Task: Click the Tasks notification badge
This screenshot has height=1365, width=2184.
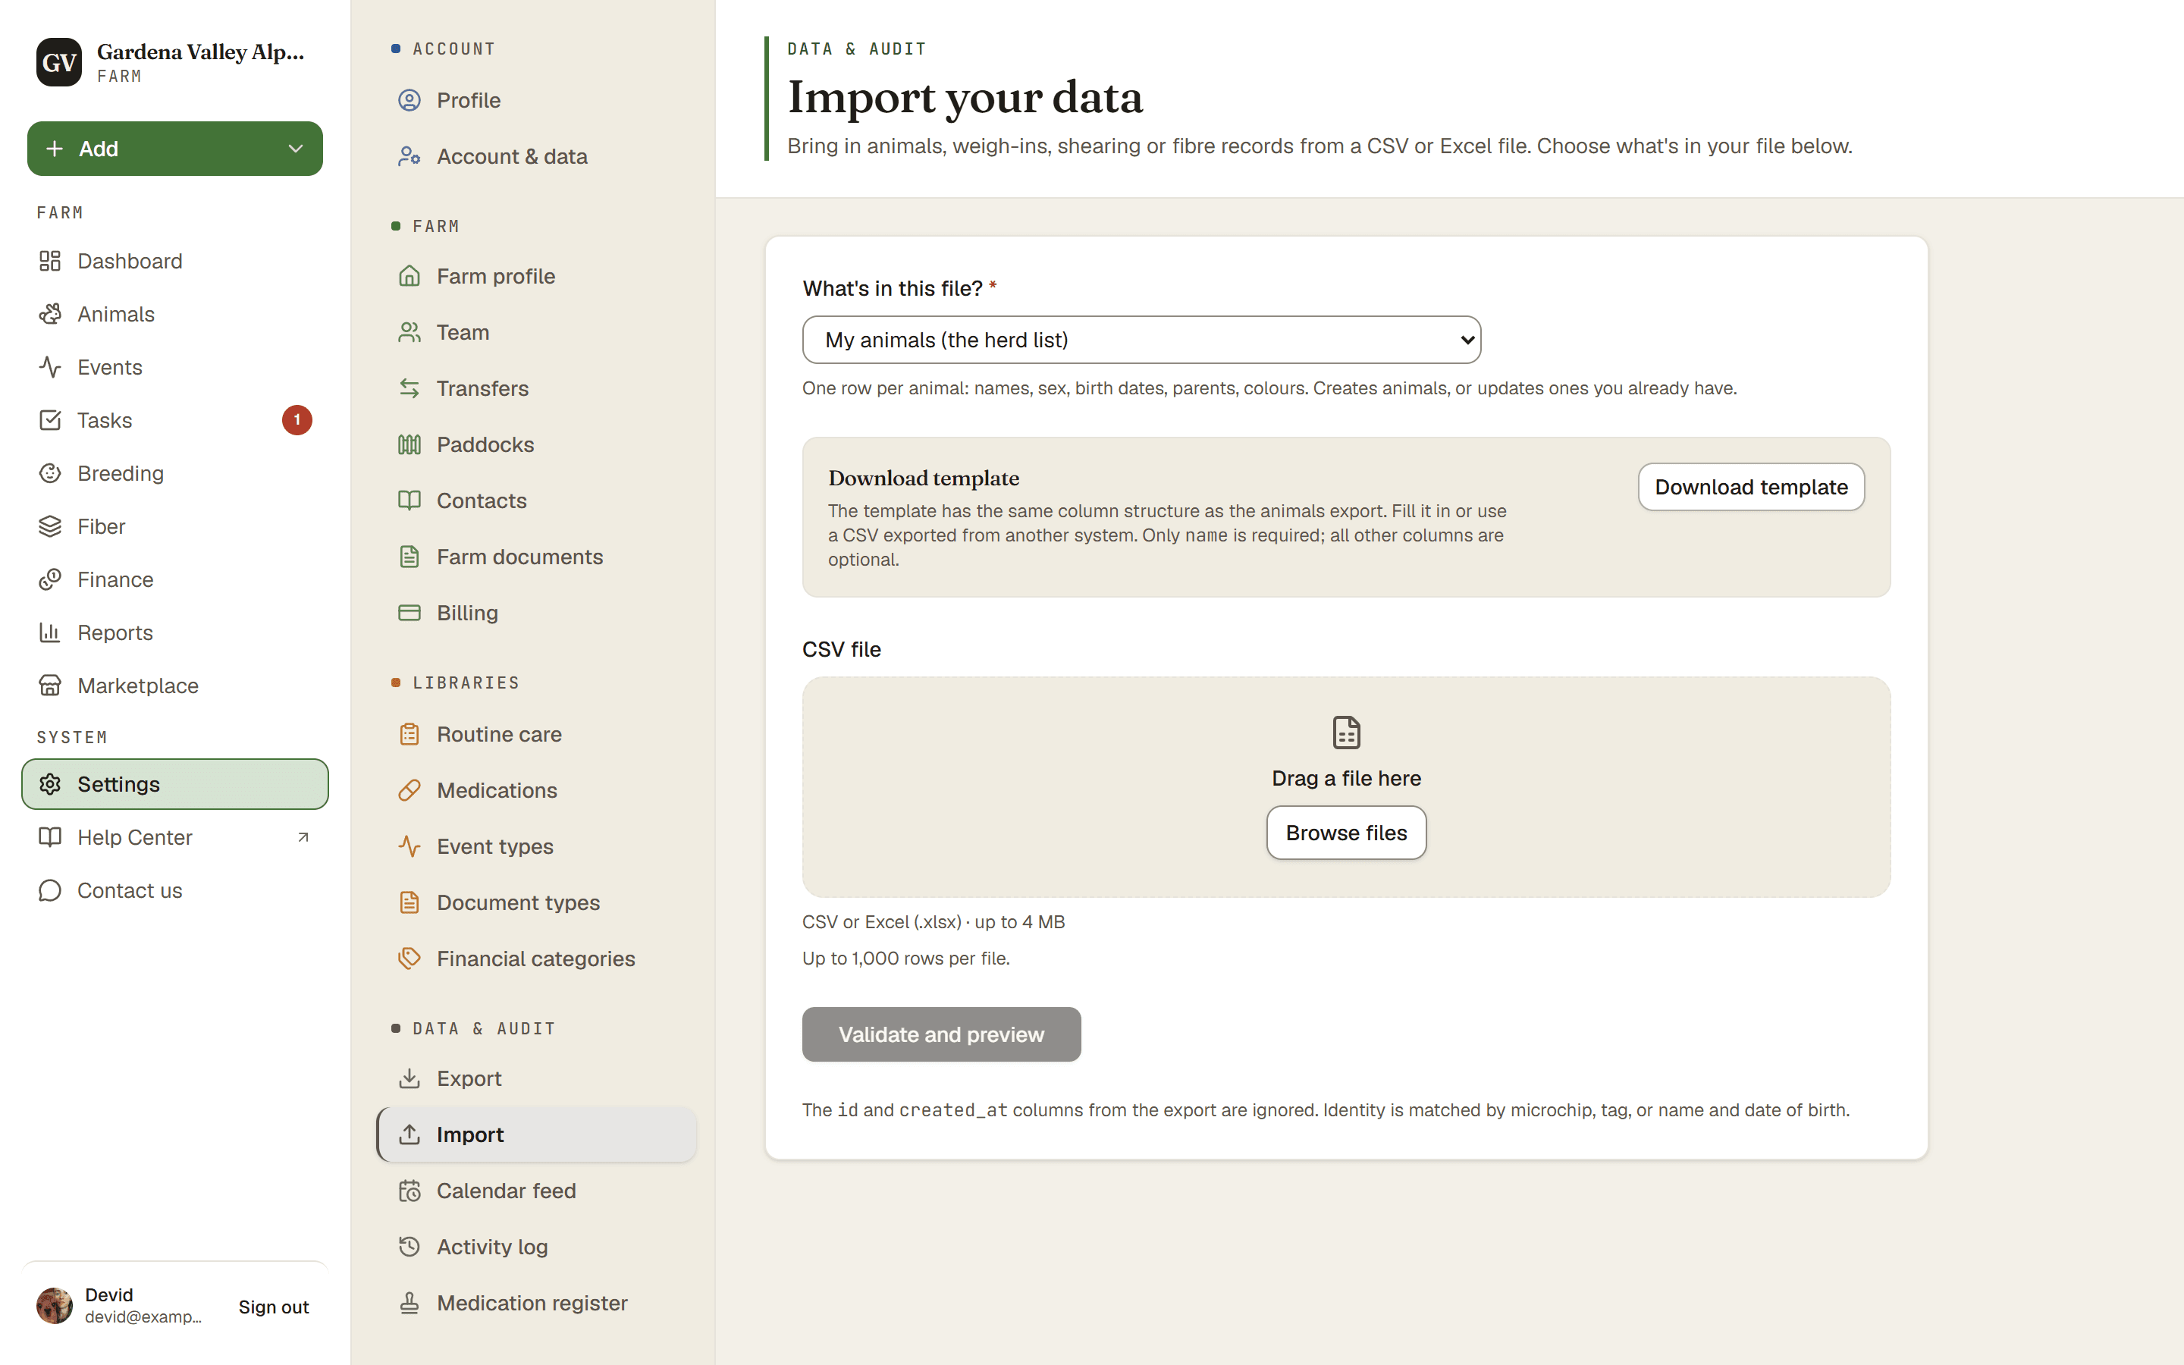Action: [x=297, y=421]
